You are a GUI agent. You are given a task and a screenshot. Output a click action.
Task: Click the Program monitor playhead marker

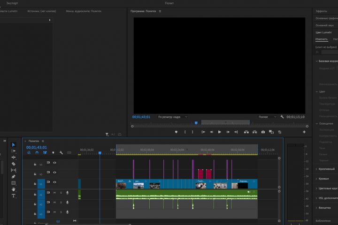point(196,123)
